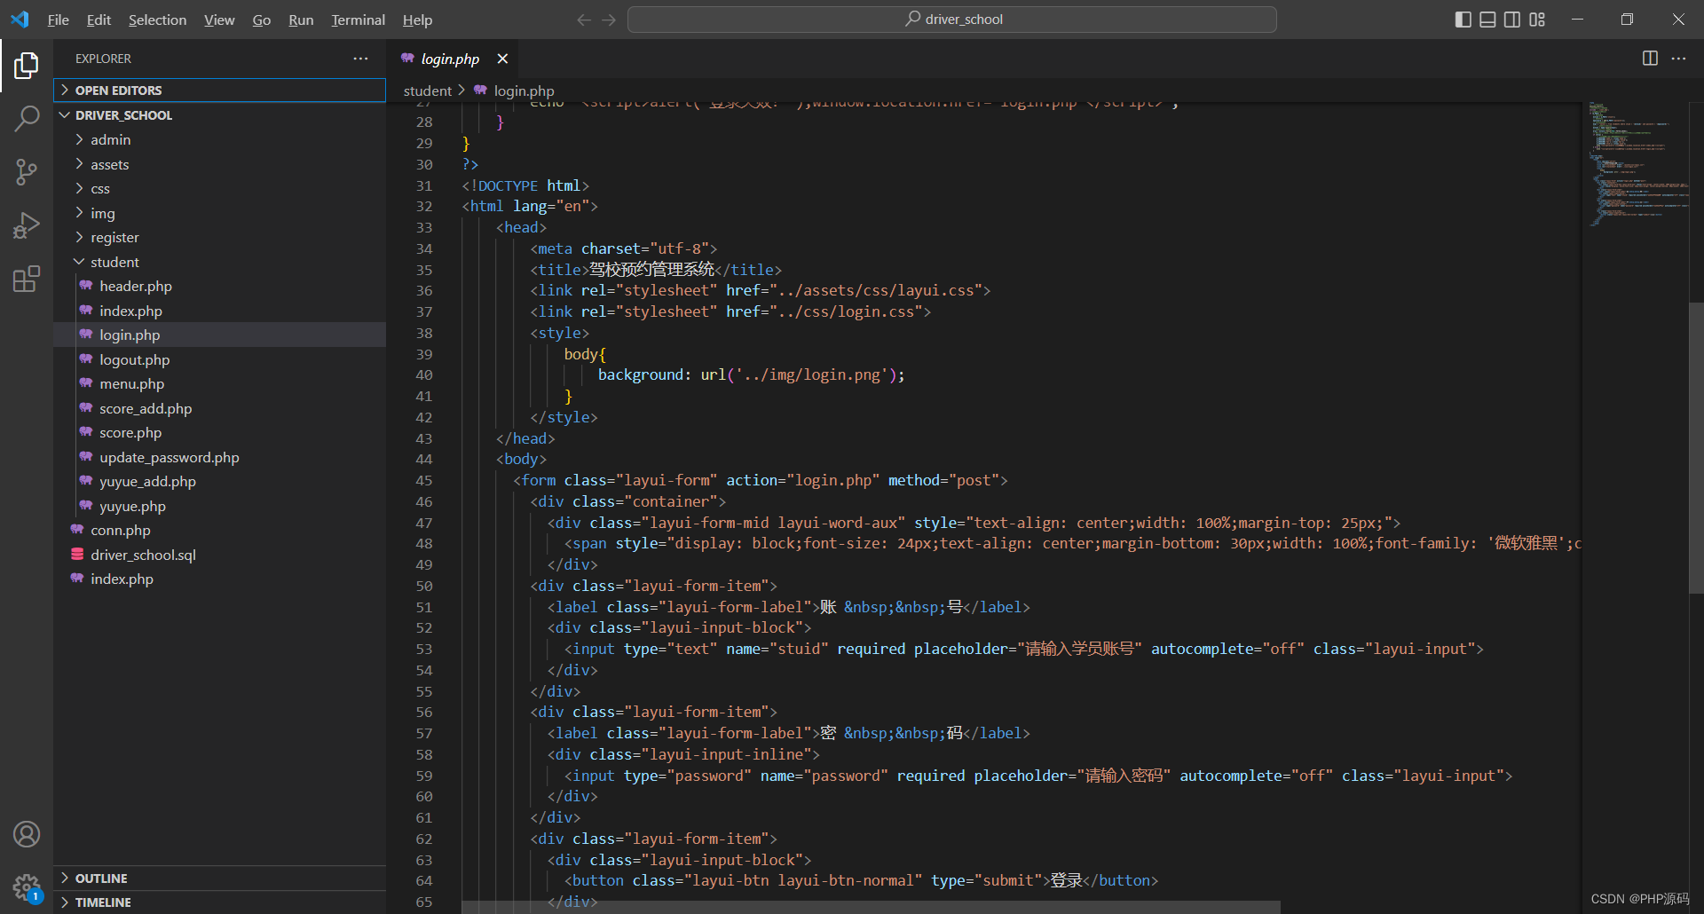This screenshot has height=914, width=1704.
Task: Click the VS Code logo icon
Action: (20, 20)
